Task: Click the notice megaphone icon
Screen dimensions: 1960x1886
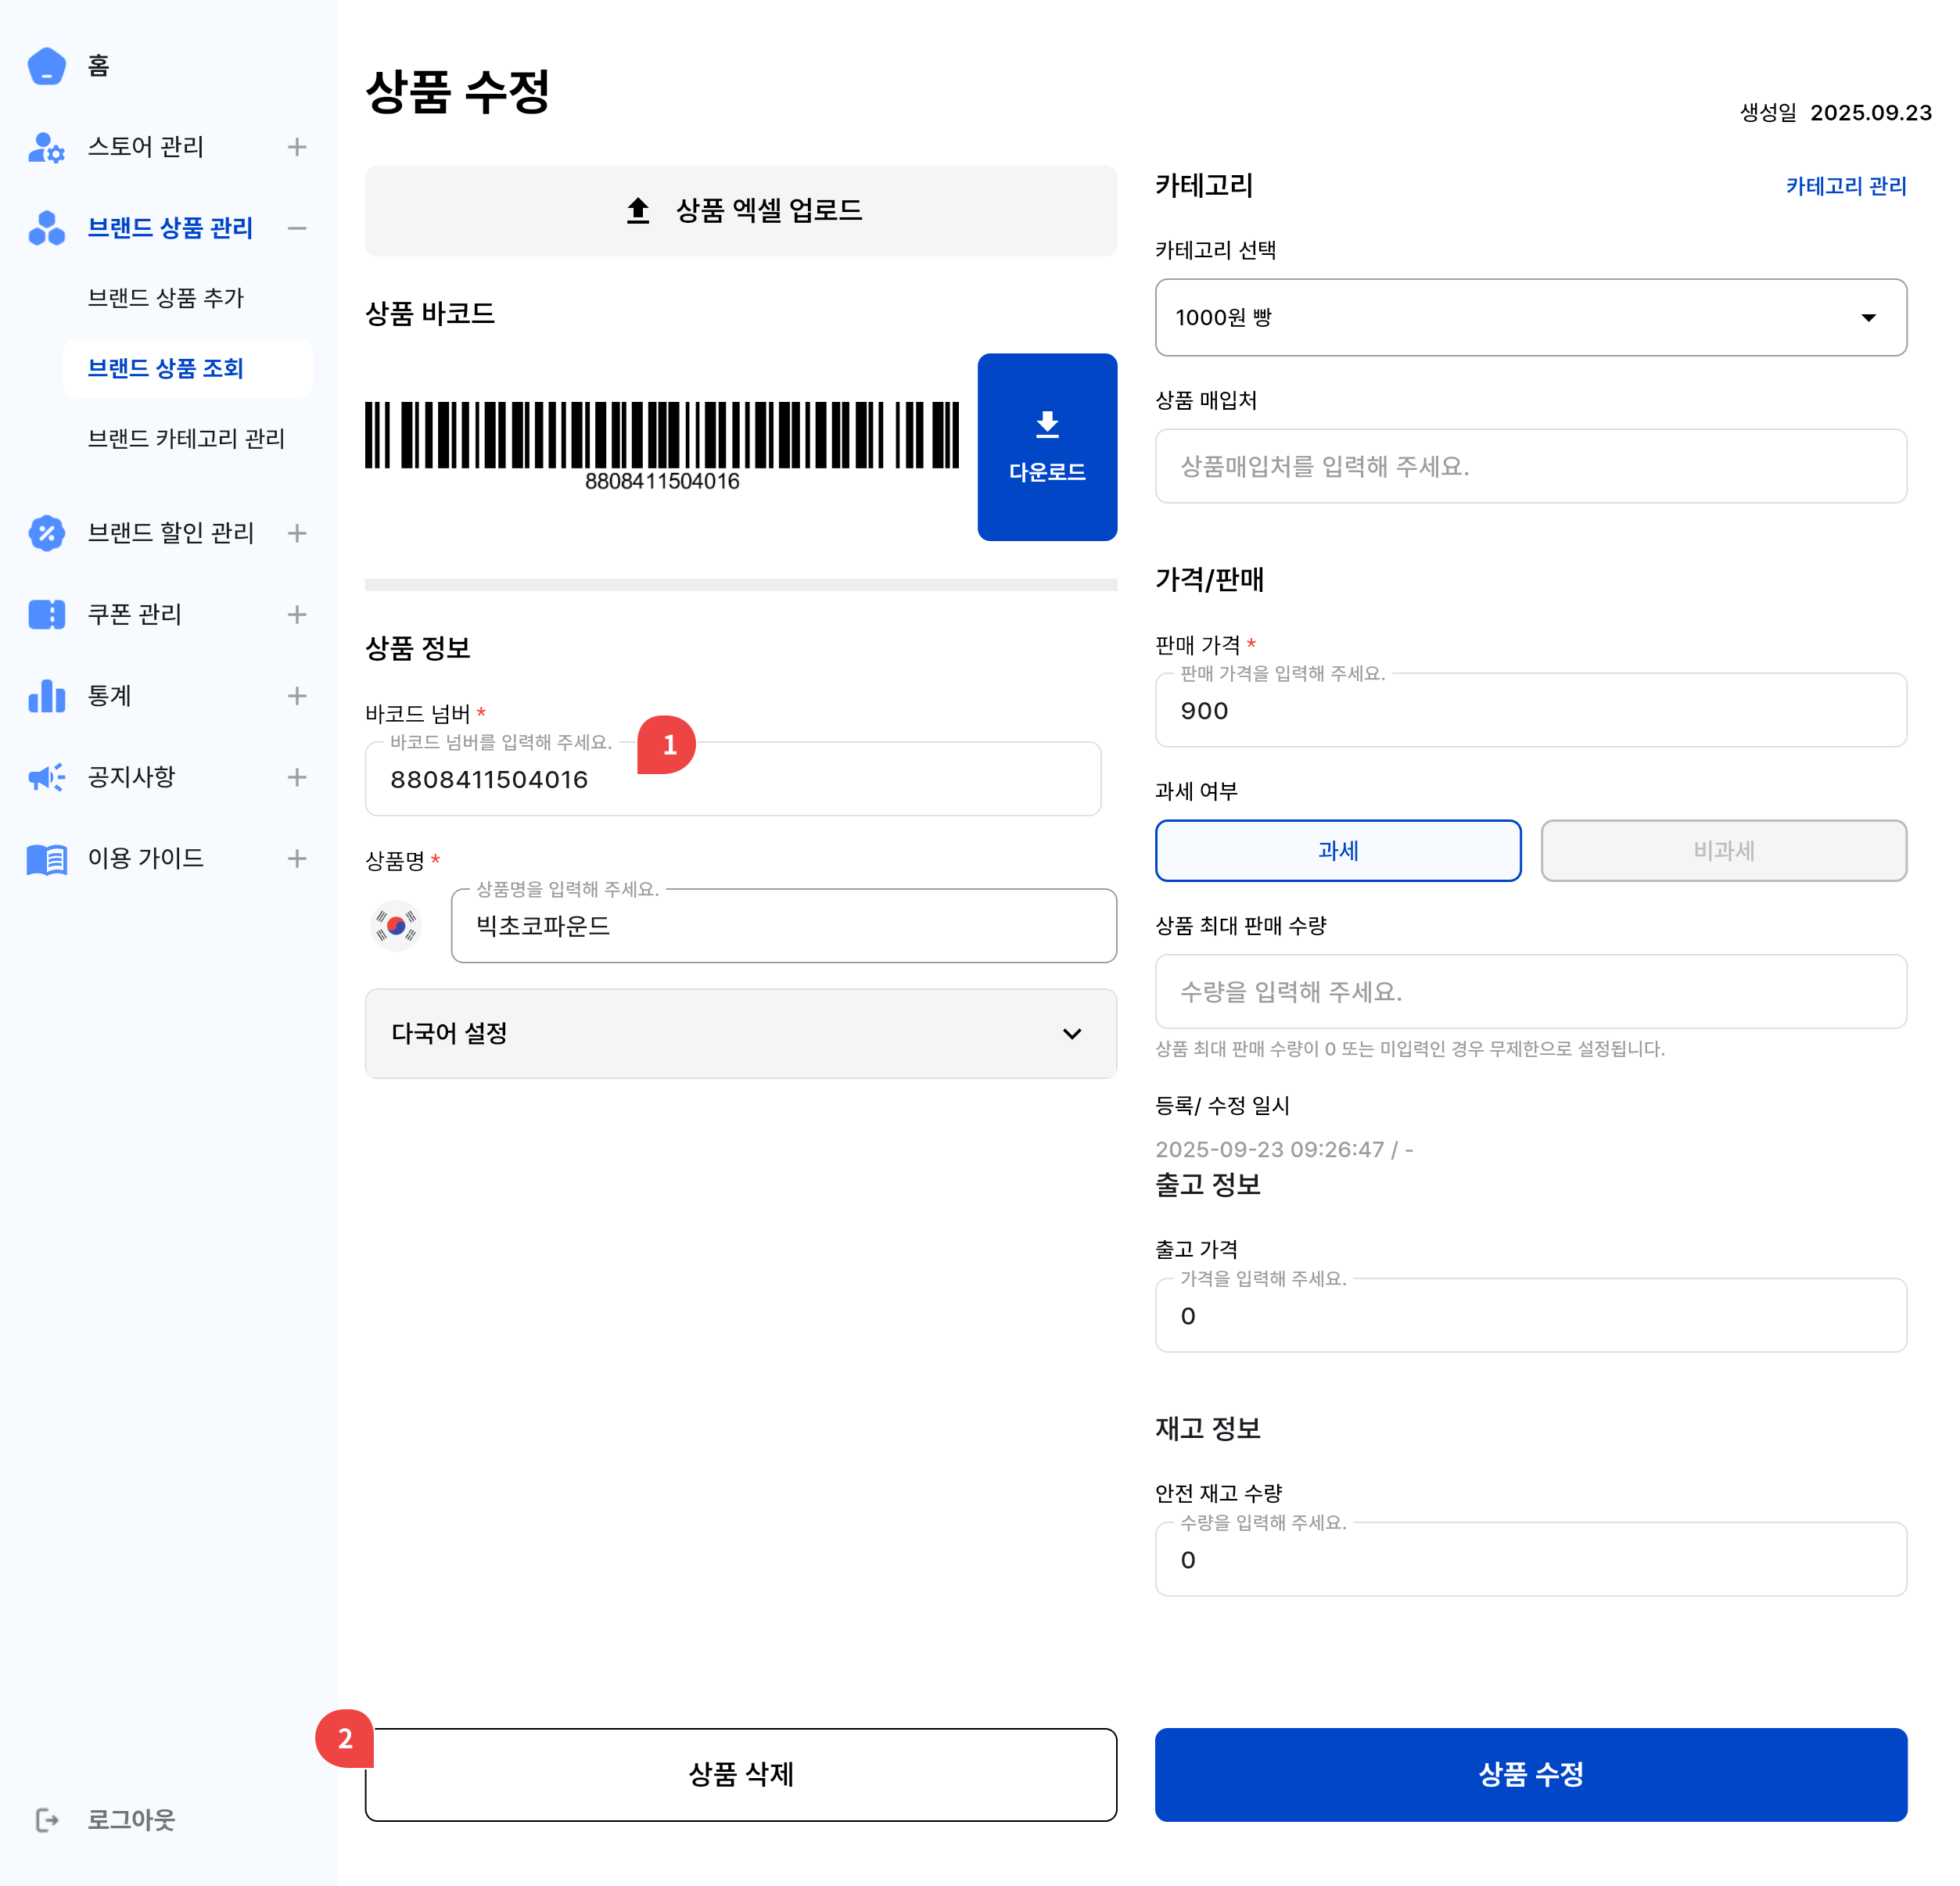Action: pyautogui.click(x=46, y=777)
